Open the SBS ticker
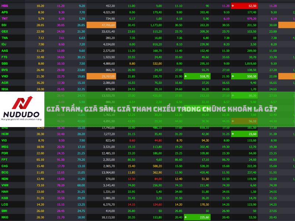Image resolution: width=295 pixels, height=221 pixels. pos(5,63)
